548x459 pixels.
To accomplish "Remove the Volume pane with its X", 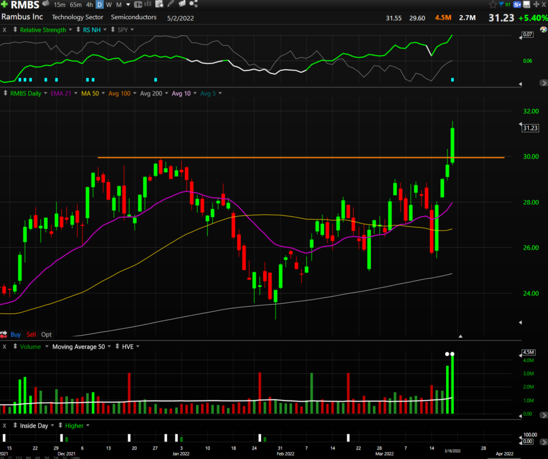I will pyautogui.click(x=4, y=347).
